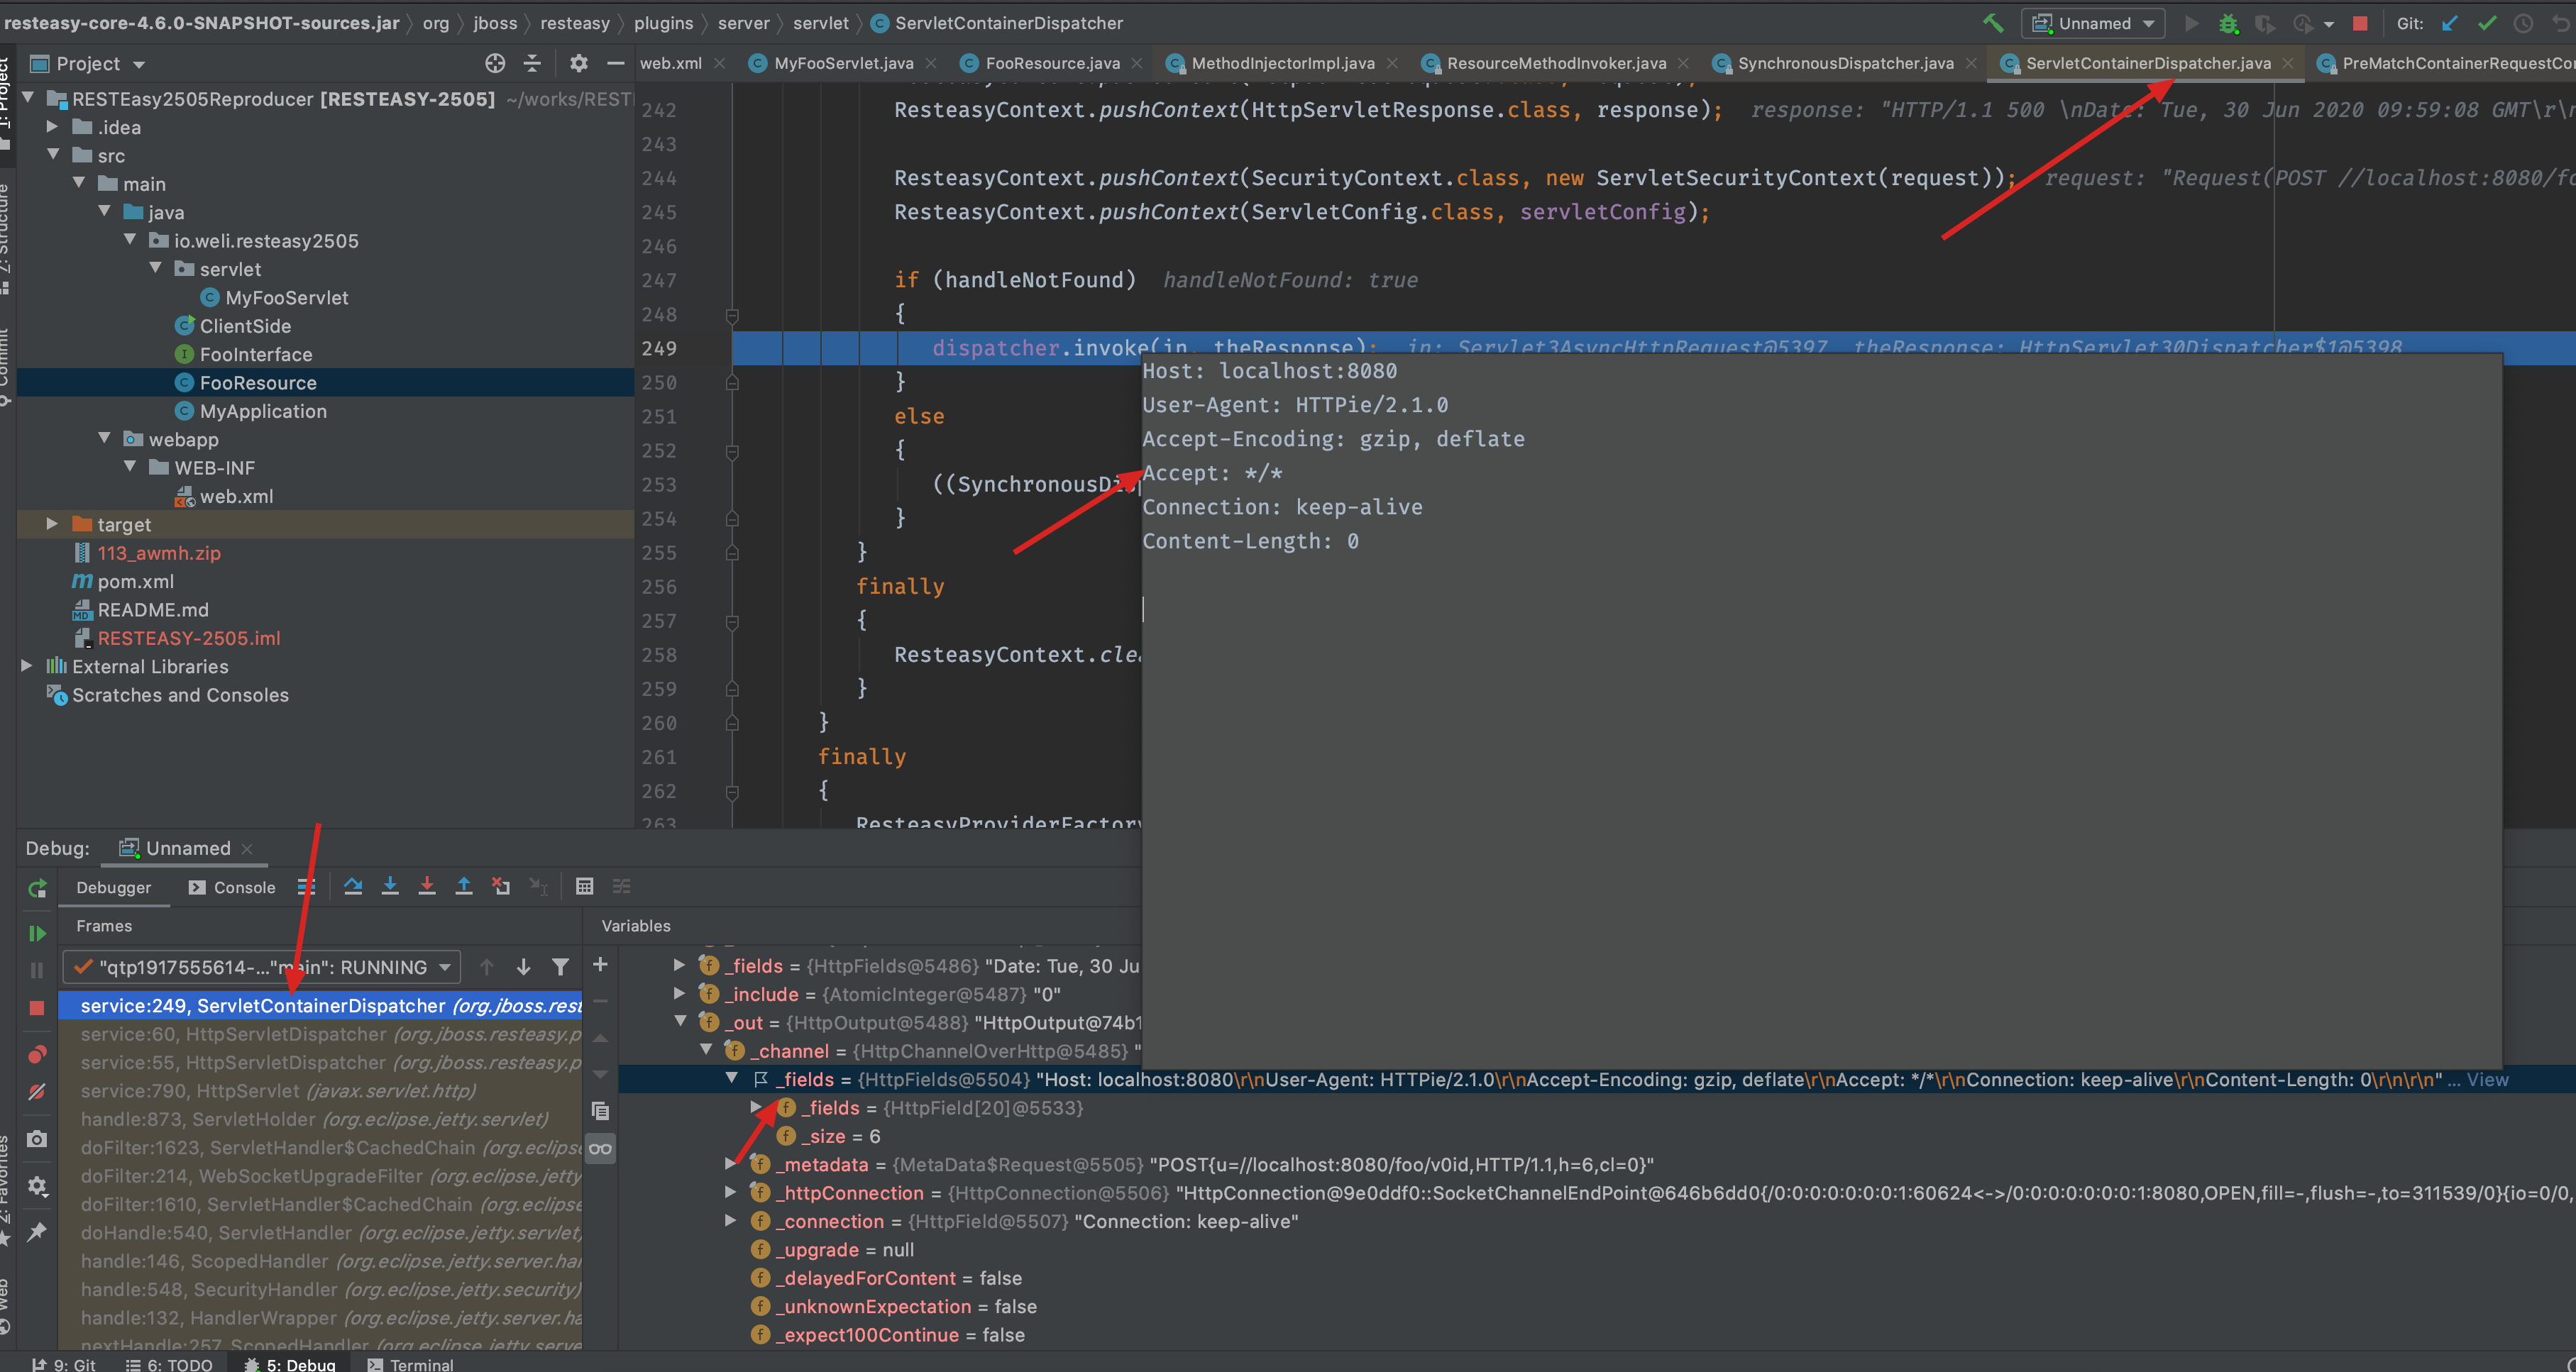Collapse the _out HttpOutput variable node
The width and height of the screenshot is (2576, 1372).
(680, 1022)
